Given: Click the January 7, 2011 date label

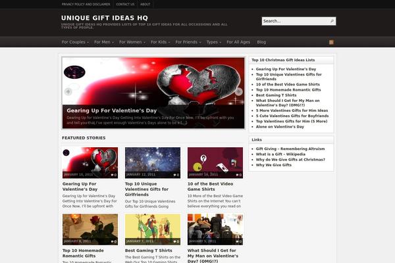Looking at the screenshot, I should tap(140, 241).
